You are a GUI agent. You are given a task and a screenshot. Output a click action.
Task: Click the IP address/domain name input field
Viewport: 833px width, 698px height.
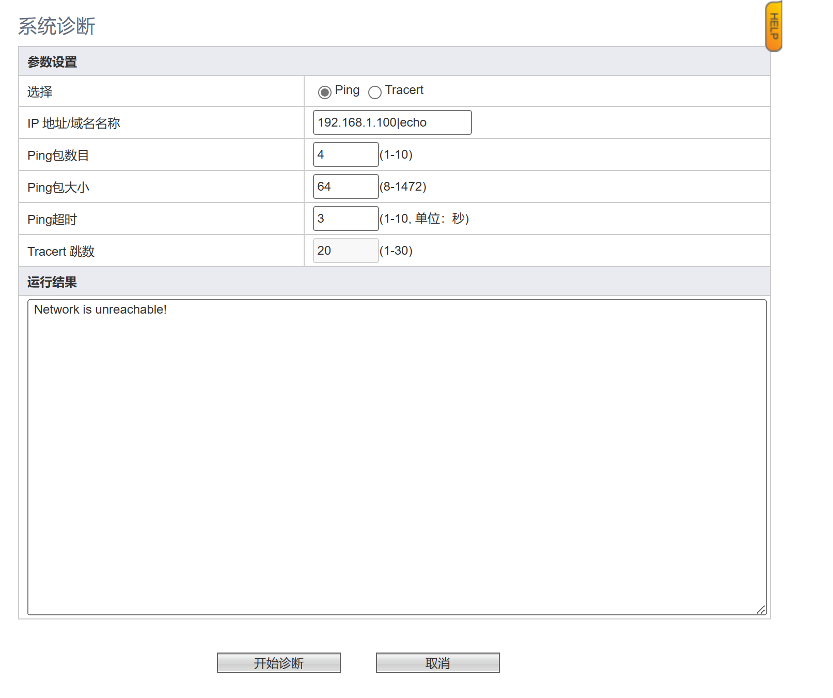[391, 122]
